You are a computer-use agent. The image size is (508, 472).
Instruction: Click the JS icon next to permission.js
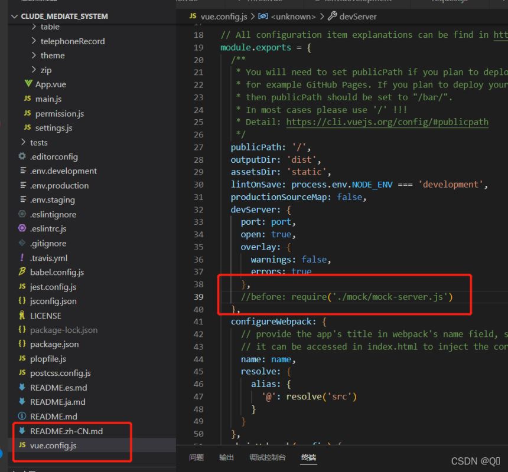[x=28, y=113]
